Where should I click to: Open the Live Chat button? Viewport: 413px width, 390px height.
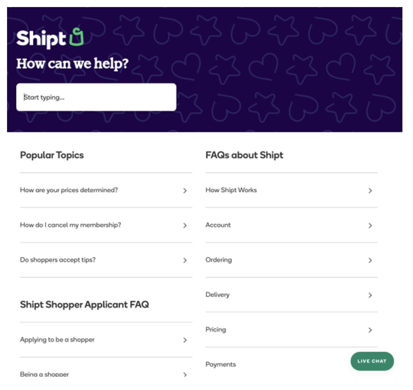coord(372,361)
